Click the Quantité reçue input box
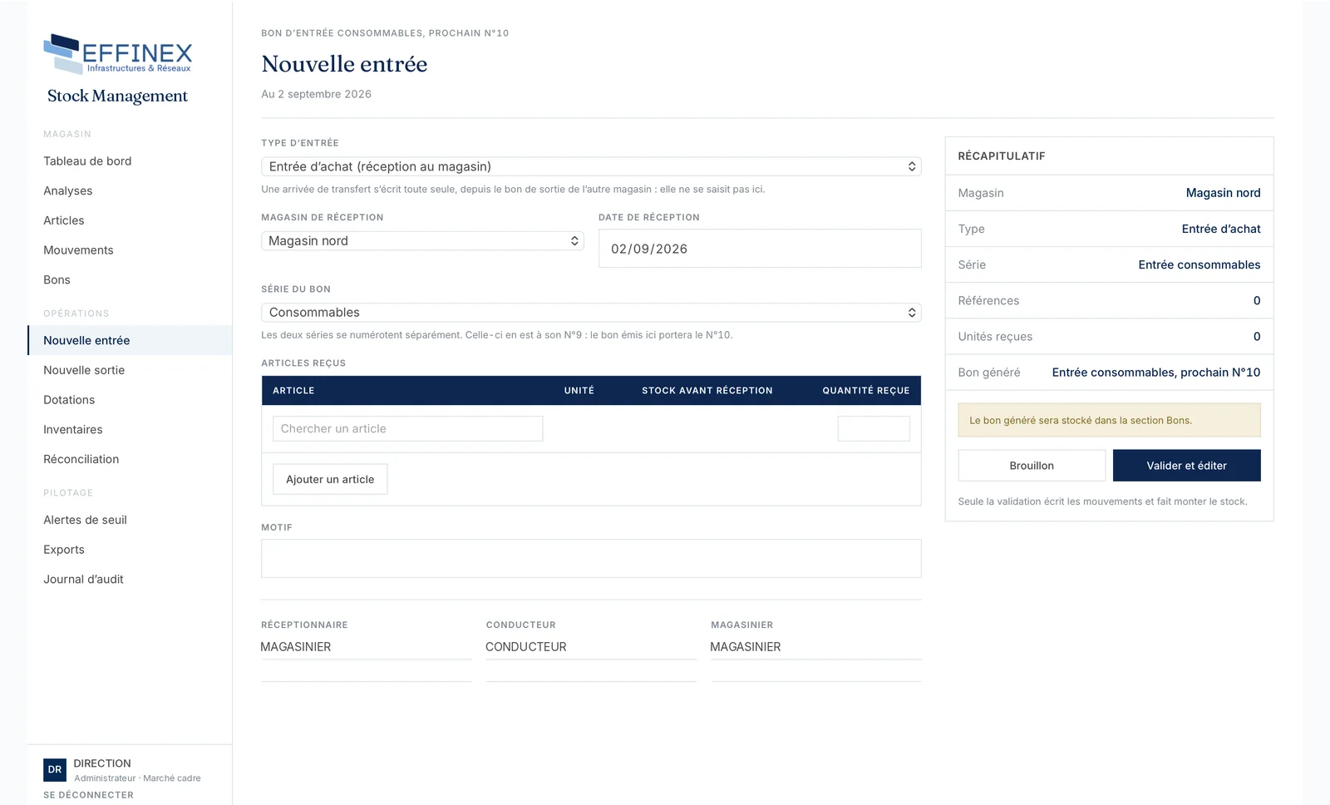 tap(874, 429)
